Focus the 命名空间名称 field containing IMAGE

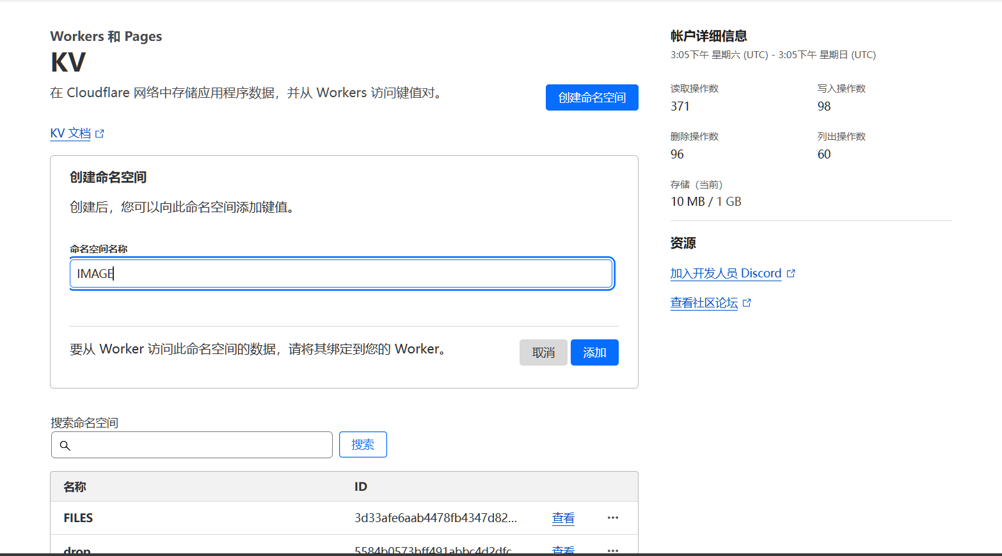[x=342, y=274]
